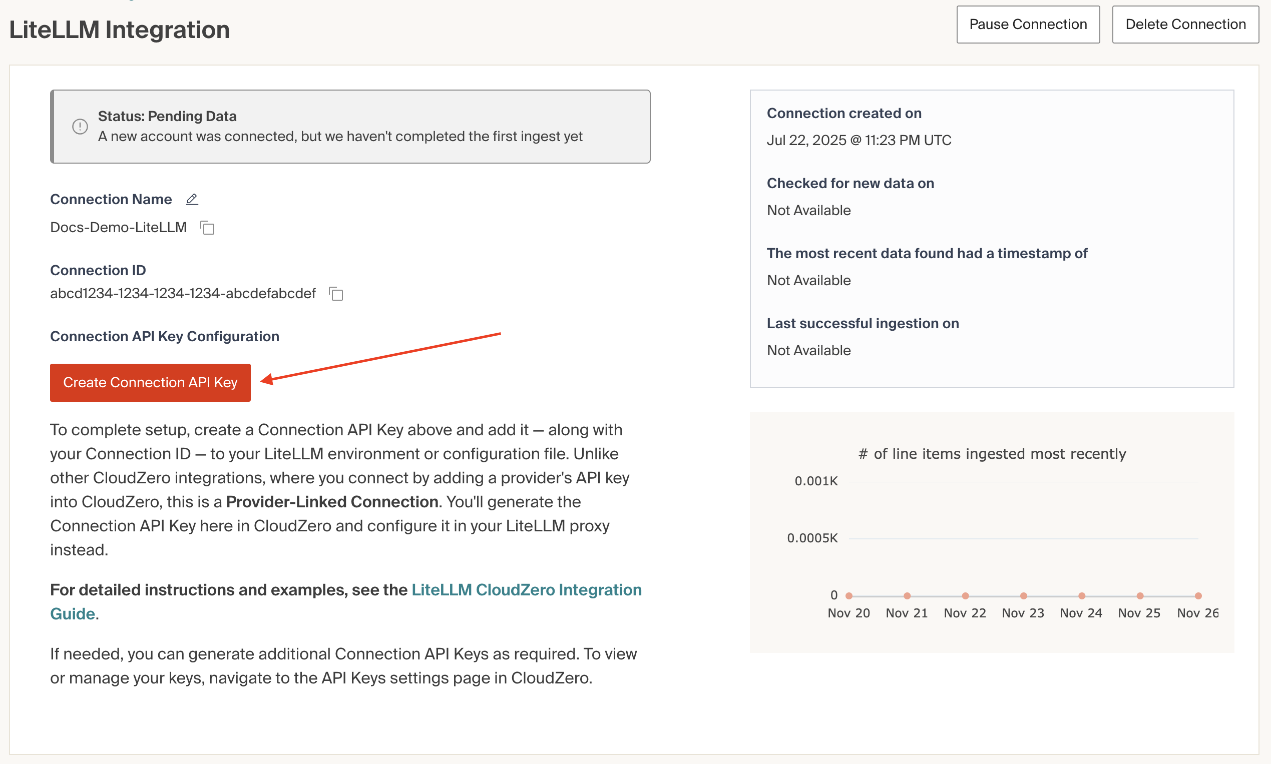1271x764 pixels.
Task: Click the Nov 21 data point on chart
Action: [907, 596]
